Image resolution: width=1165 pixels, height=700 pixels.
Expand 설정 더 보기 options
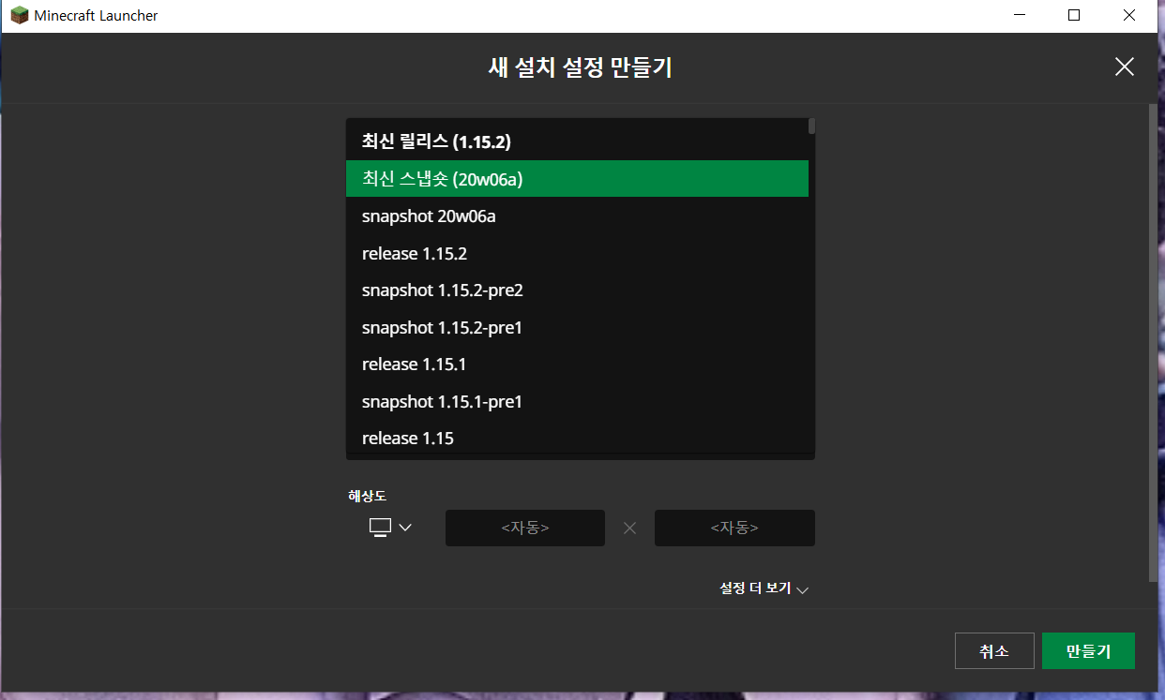(x=764, y=588)
